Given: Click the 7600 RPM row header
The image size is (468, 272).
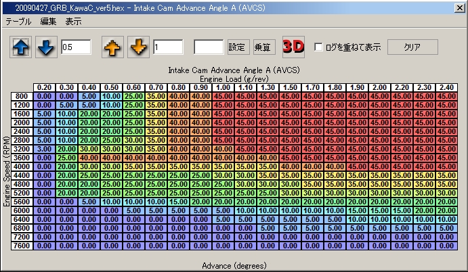Looking at the screenshot, I should point(22,244).
